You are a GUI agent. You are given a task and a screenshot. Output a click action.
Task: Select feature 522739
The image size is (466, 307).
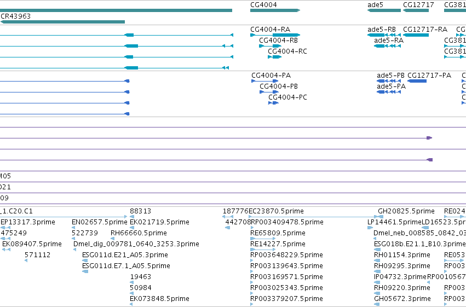pos(73,239)
